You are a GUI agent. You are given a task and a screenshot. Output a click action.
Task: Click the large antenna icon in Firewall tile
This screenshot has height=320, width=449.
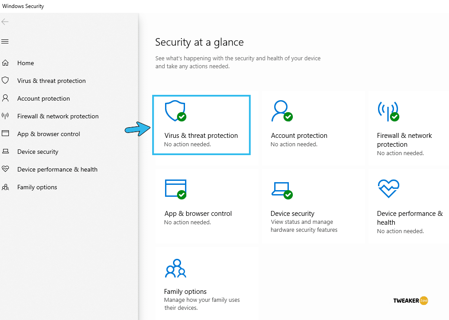point(388,111)
